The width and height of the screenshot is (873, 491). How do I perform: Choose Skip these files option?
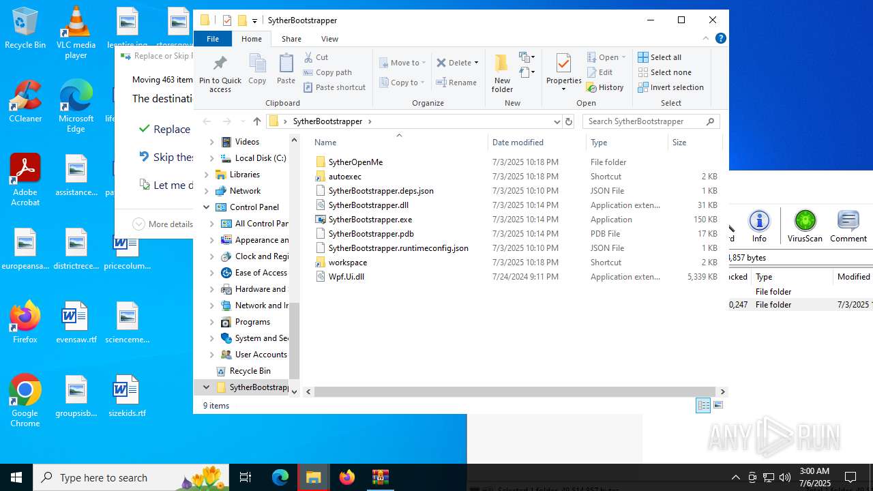tap(166, 157)
